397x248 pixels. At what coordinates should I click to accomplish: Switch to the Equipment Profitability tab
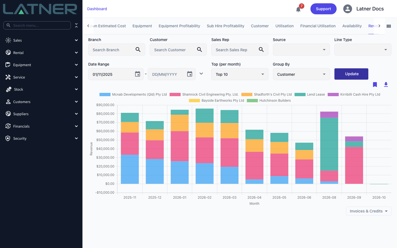(179, 26)
